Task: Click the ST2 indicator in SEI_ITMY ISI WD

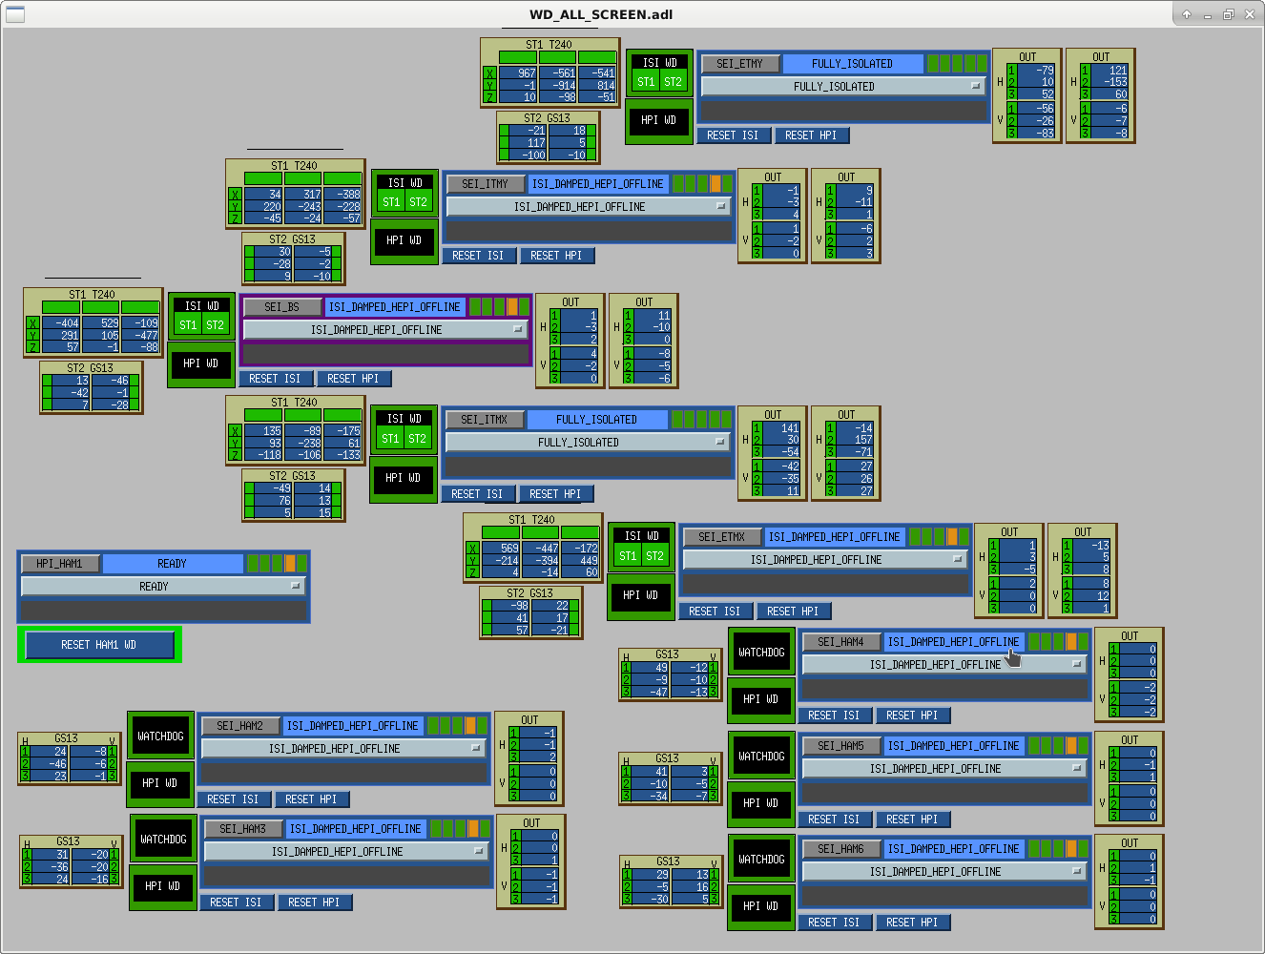Action: [418, 202]
